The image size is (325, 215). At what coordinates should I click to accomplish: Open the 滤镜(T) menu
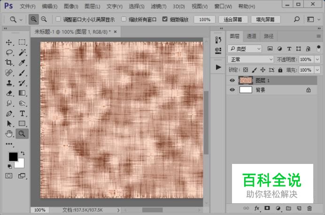tap(159, 7)
